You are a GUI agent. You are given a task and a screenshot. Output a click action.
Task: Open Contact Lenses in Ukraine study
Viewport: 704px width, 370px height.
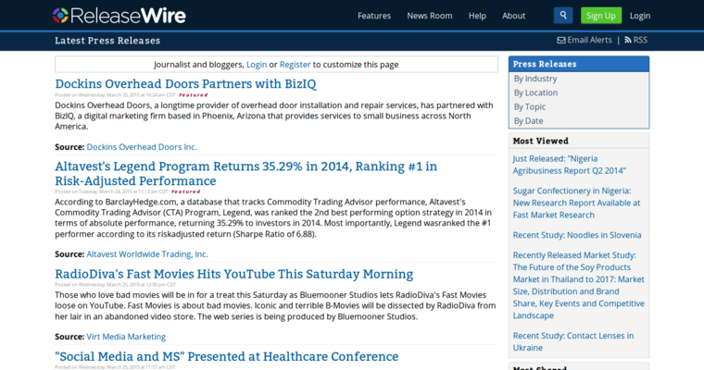[x=573, y=341]
